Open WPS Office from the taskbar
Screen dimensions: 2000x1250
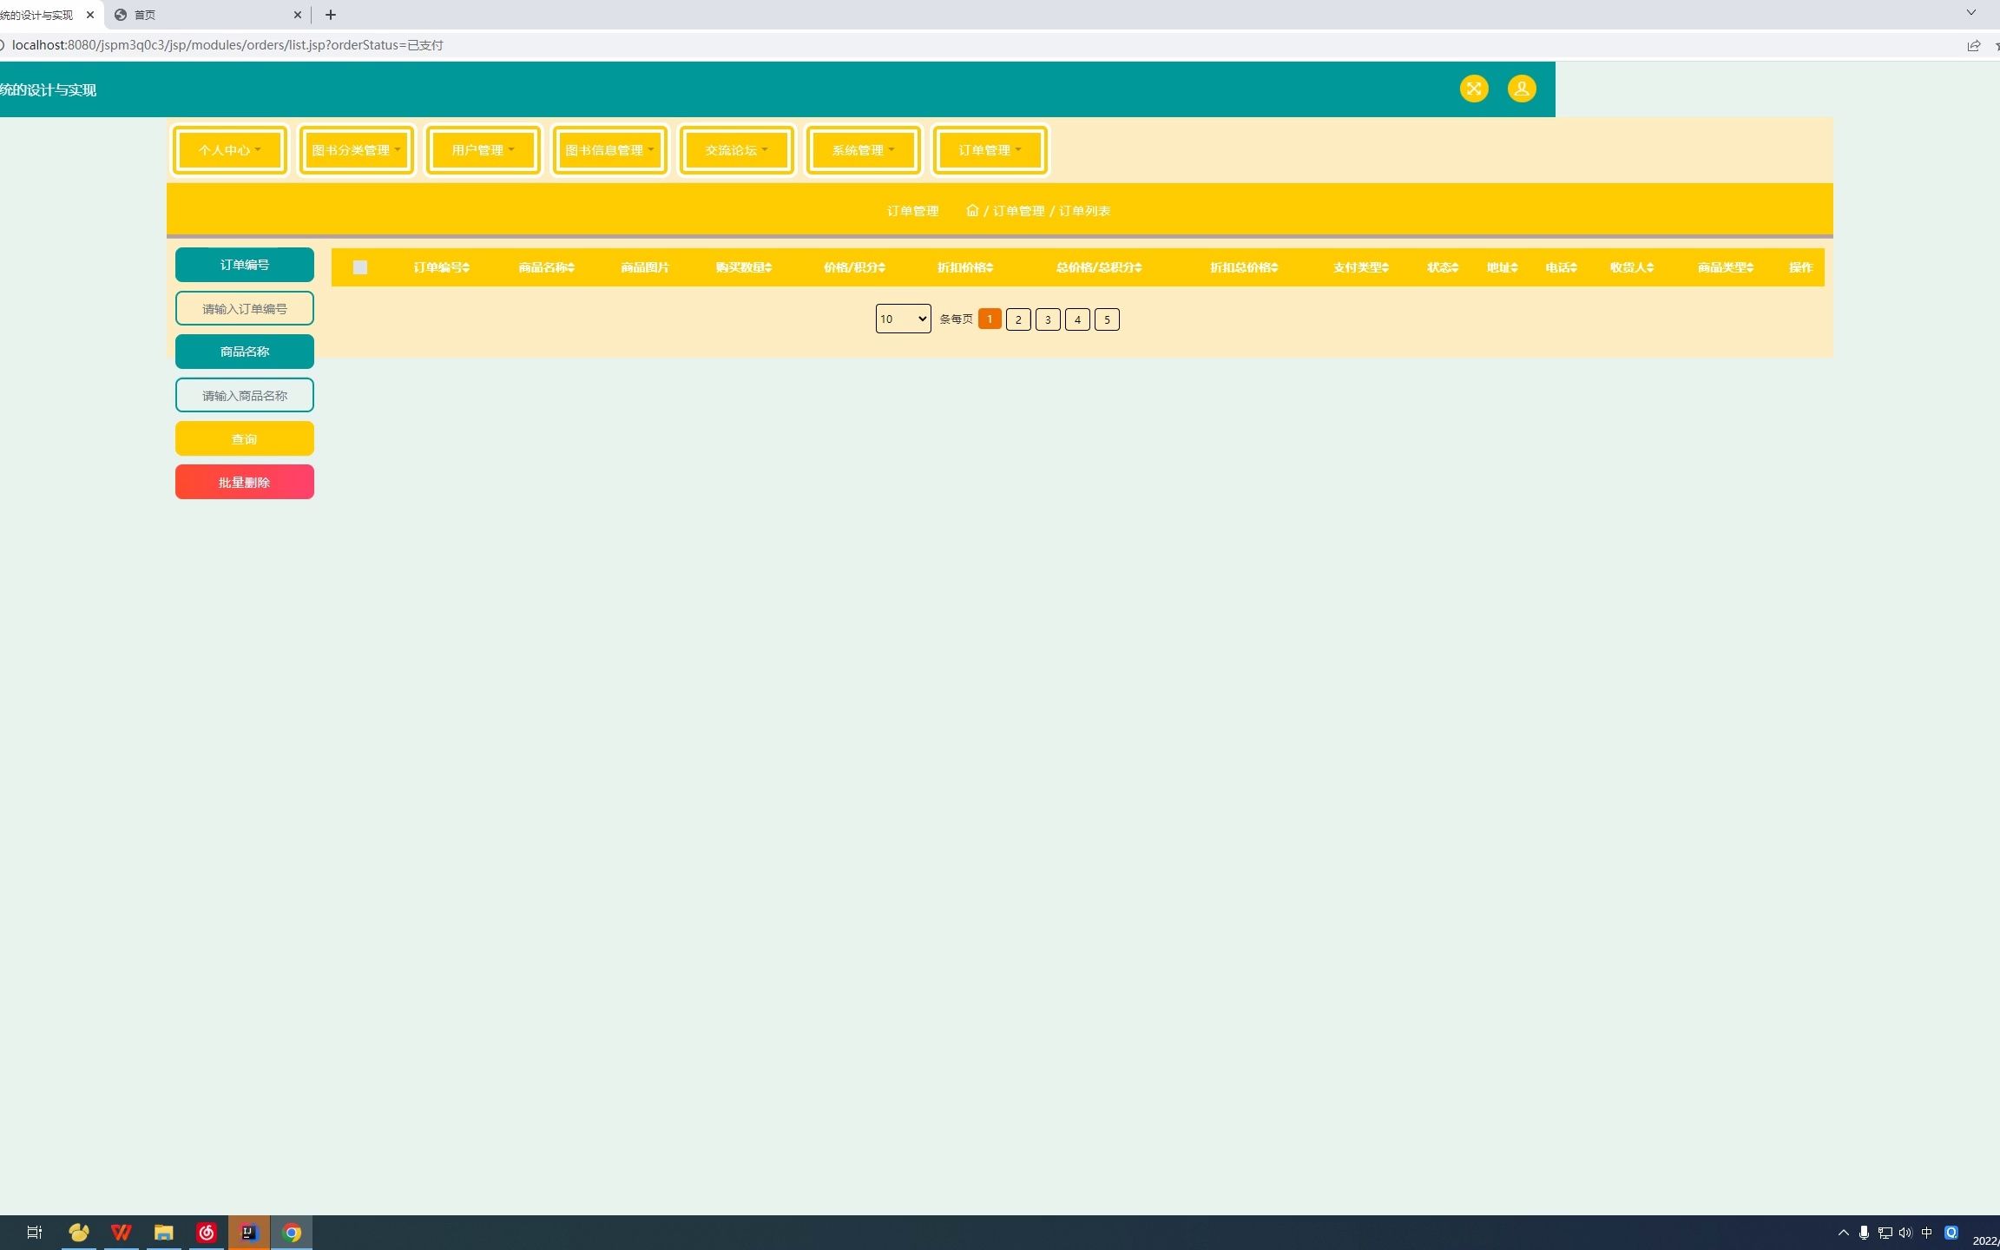122,1232
